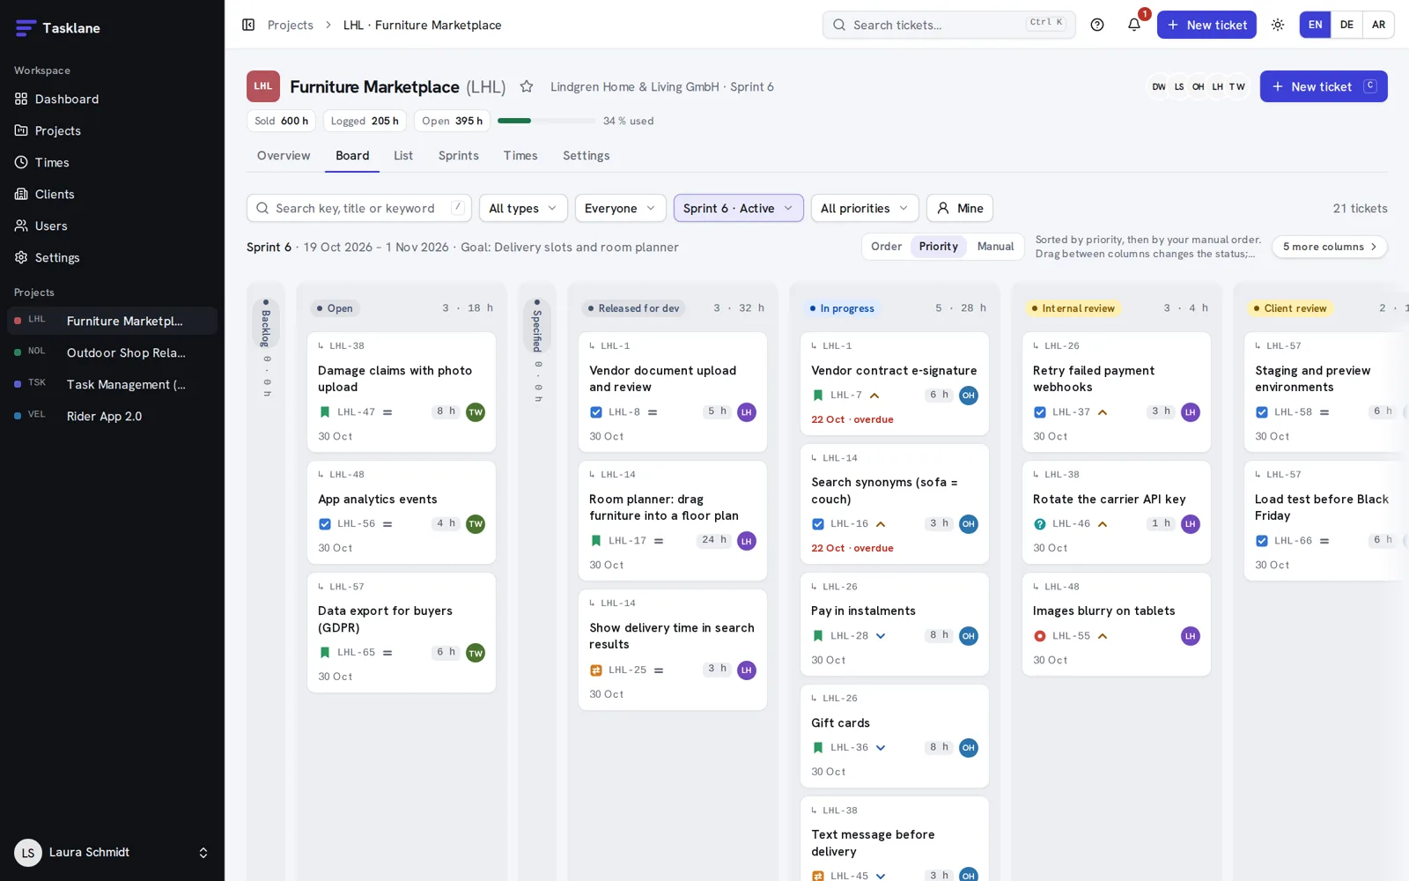Switch to the Times tab
The width and height of the screenshot is (1409, 881).
pyautogui.click(x=520, y=156)
